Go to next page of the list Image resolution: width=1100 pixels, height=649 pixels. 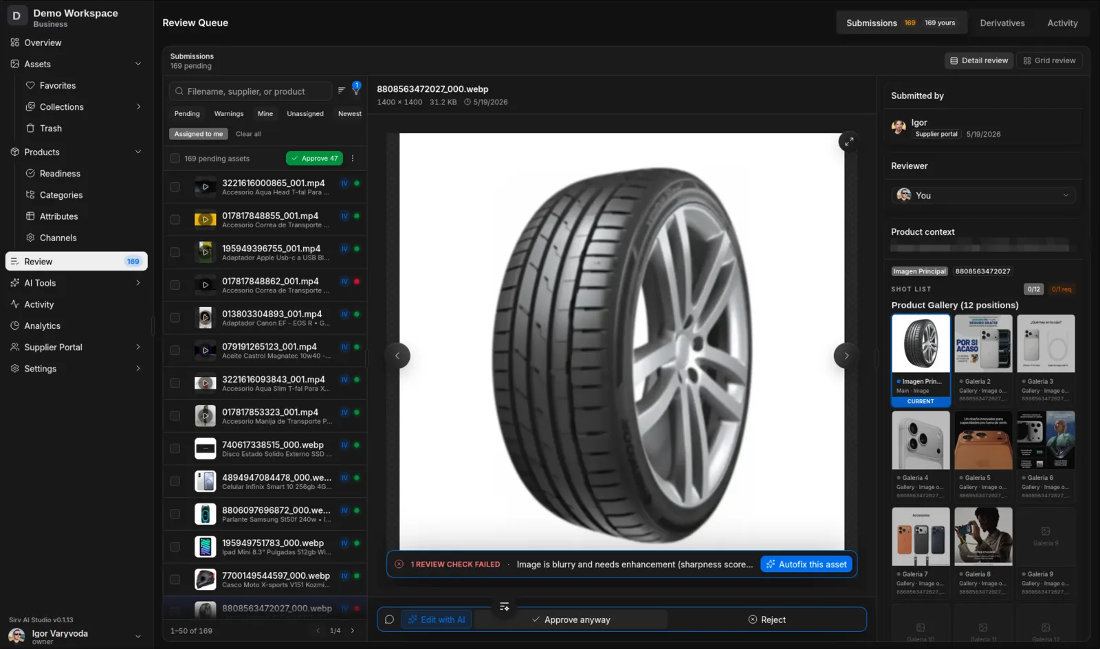click(353, 630)
